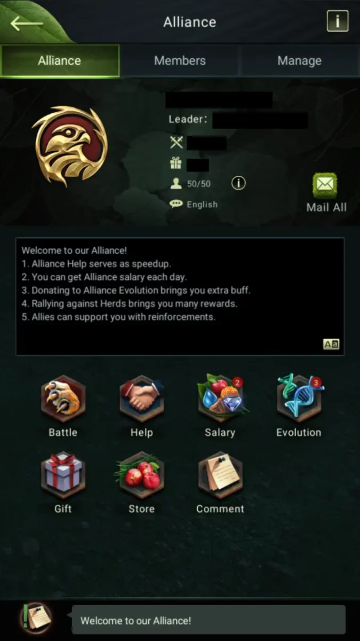Click the alliance announcement text box
360x641 pixels.
tap(180, 296)
